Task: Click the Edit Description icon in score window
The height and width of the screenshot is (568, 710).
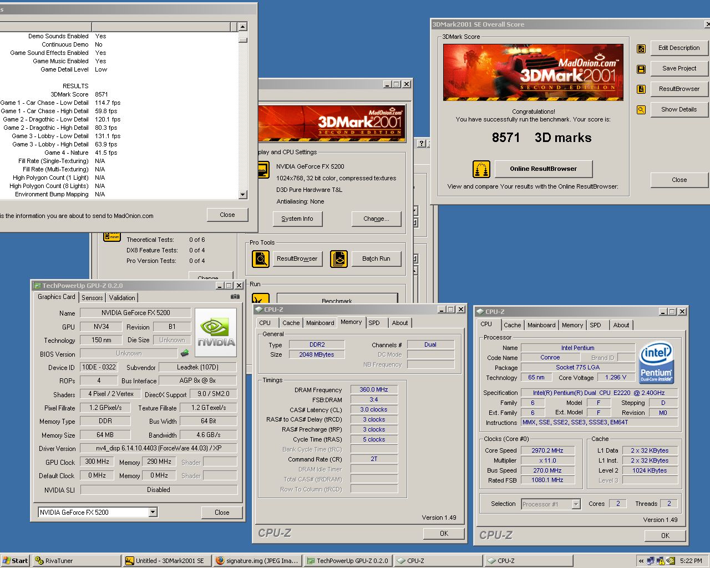Action: 641,49
